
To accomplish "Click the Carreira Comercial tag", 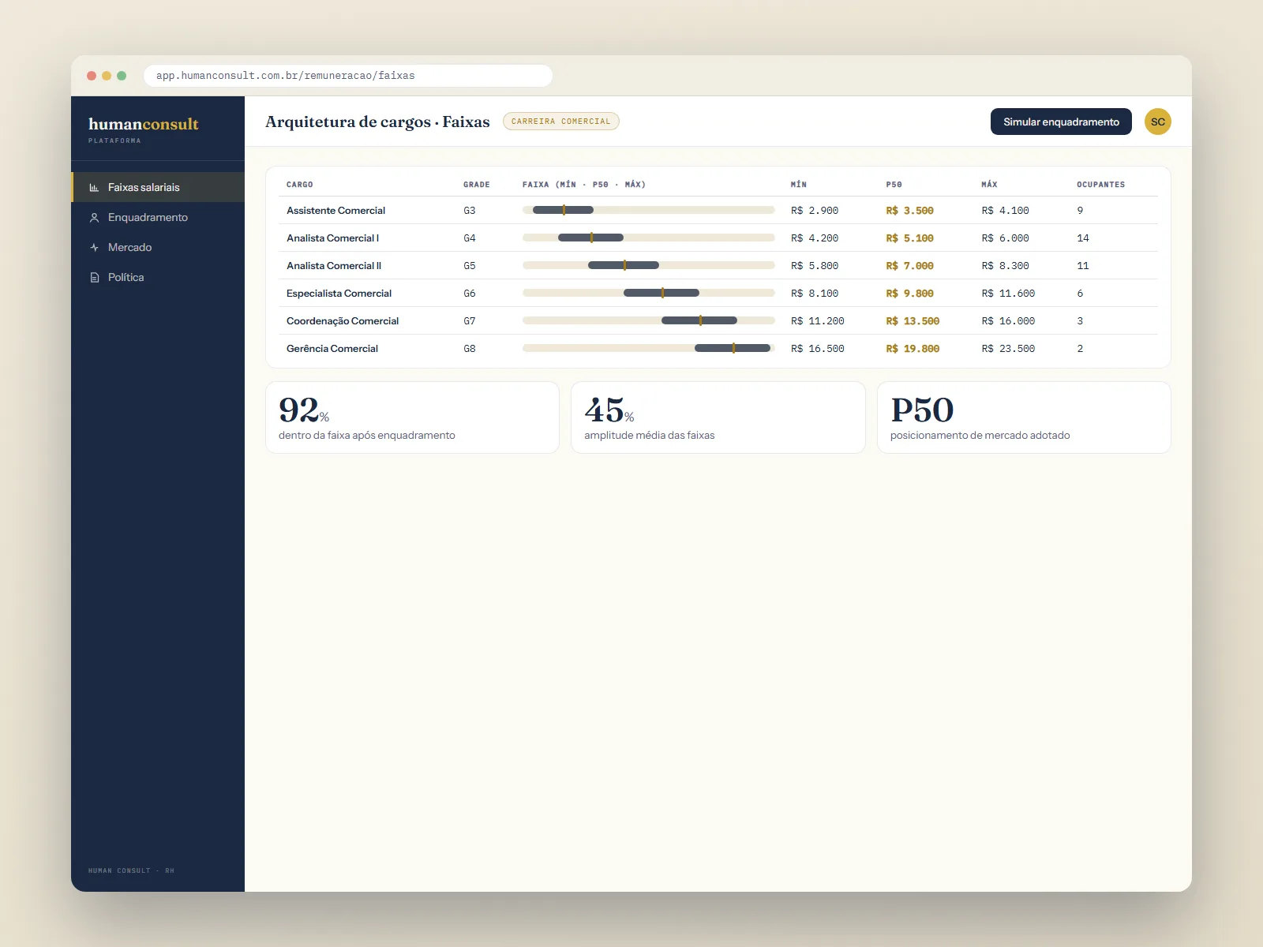I will [x=560, y=122].
